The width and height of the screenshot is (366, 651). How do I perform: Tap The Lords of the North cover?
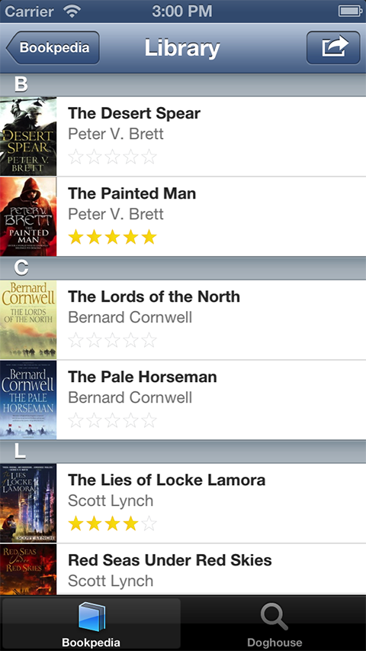[28, 319]
